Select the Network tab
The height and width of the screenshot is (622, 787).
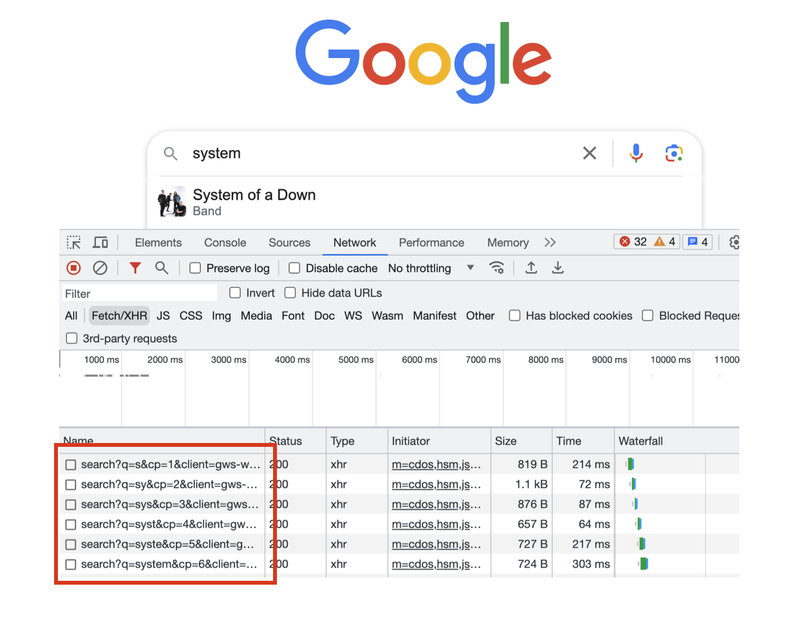[354, 243]
